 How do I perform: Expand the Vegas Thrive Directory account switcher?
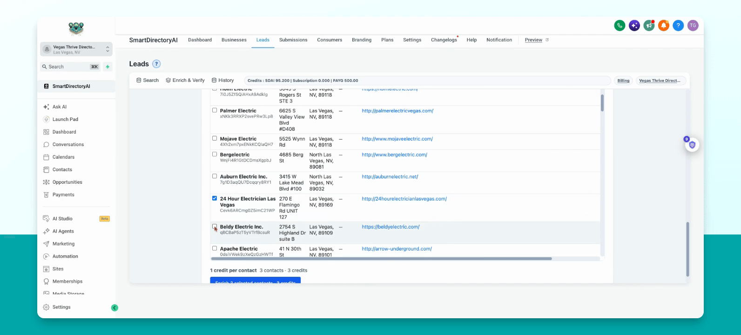pos(76,49)
